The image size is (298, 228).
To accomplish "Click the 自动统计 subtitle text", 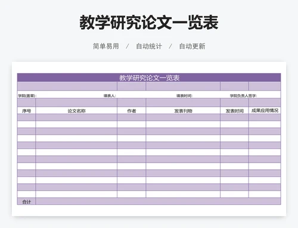I will click(149, 46).
